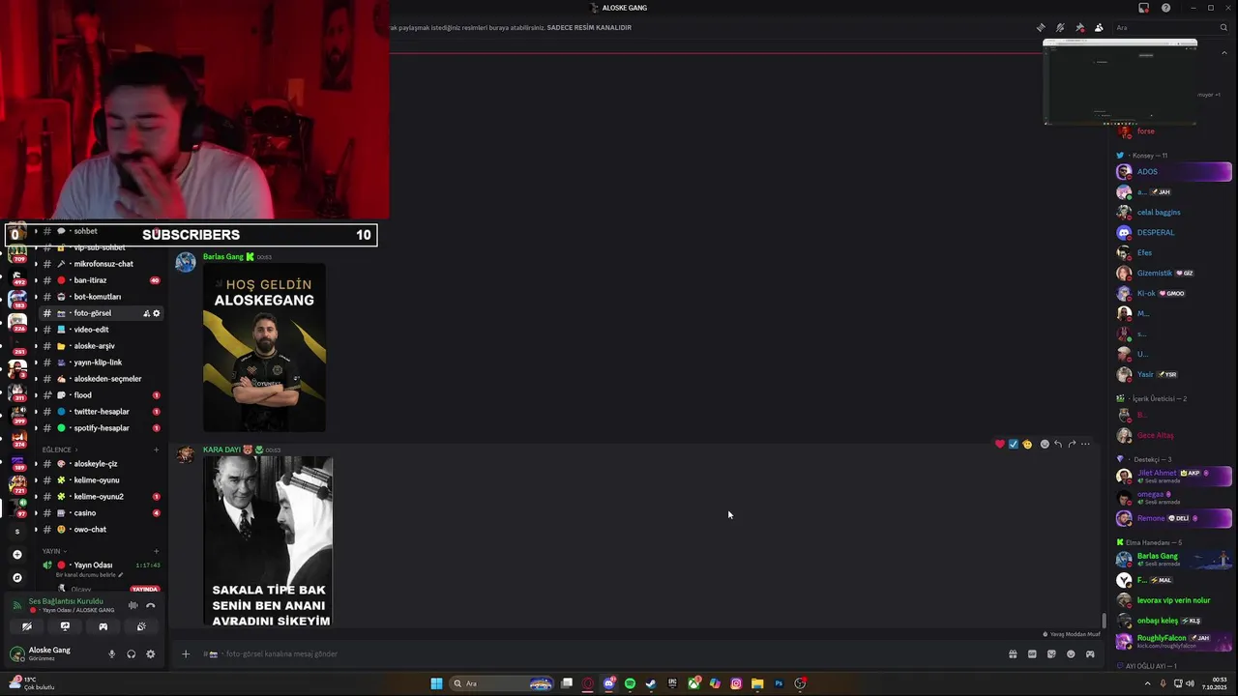The width and height of the screenshot is (1238, 696).
Task: Open the soundboard button in the voice panel
Action: coord(141,626)
